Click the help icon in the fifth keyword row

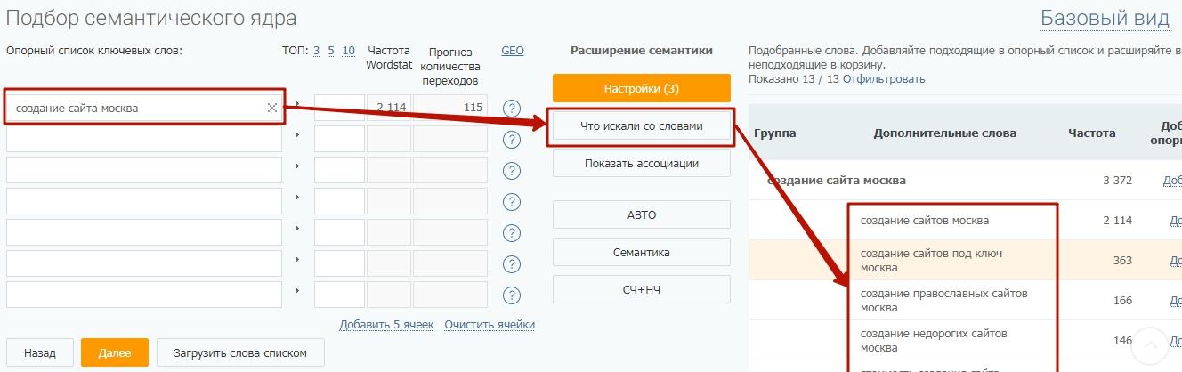pyautogui.click(x=511, y=232)
